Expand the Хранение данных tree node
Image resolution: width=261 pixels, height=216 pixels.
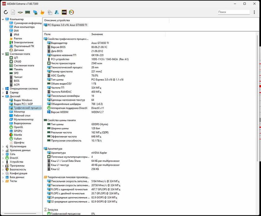(x=3, y=150)
